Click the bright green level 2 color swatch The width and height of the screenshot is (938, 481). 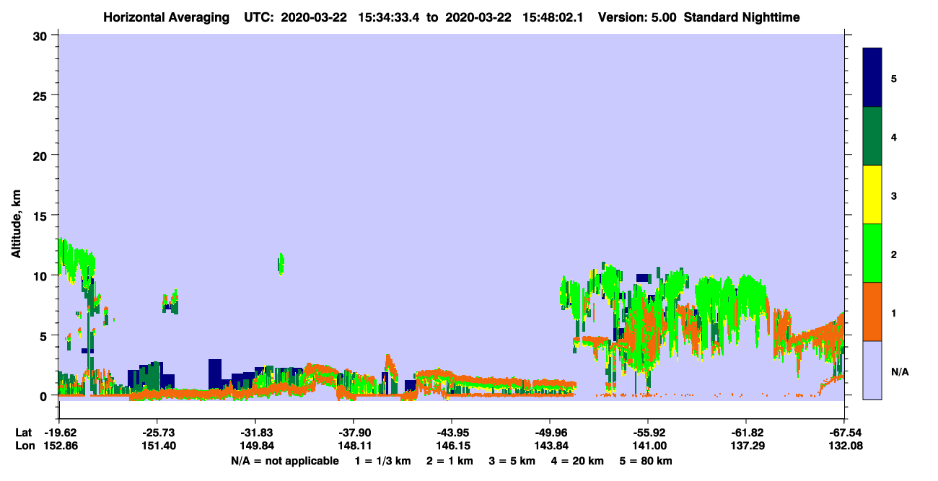(872, 253)
